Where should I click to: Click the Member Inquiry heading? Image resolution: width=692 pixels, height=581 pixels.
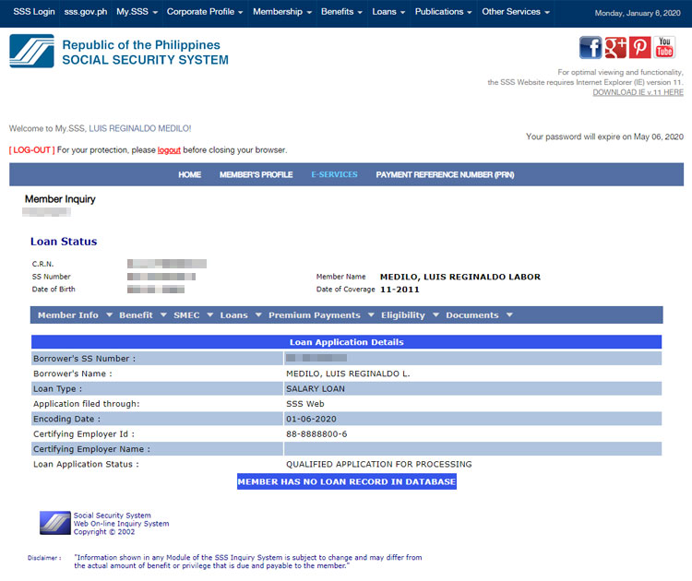[60, 199]
